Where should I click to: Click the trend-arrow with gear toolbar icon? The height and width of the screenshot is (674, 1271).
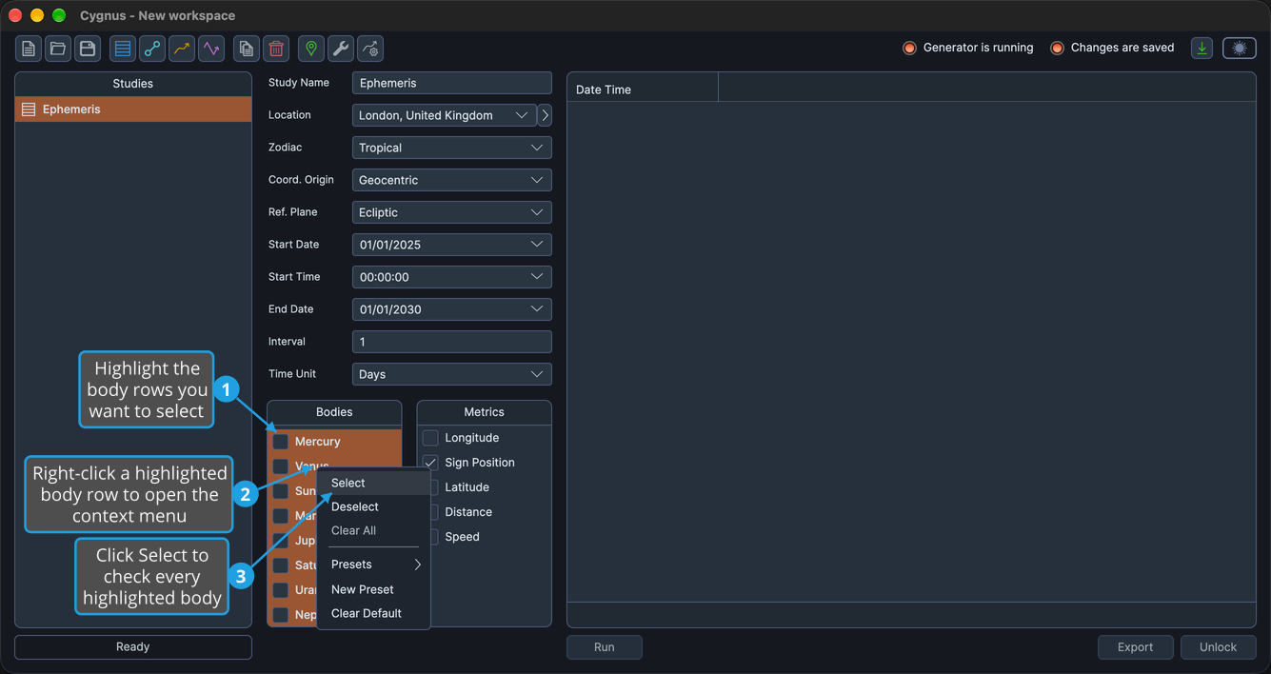tap(370, 49)
